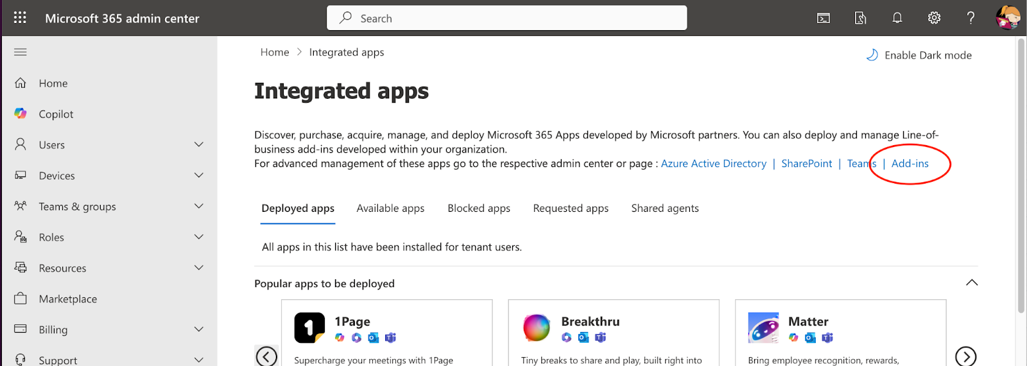This screenshot has height=366, width=1027.
Task: Open the Cloud Shell terminal icon
Action: (824, 18)
